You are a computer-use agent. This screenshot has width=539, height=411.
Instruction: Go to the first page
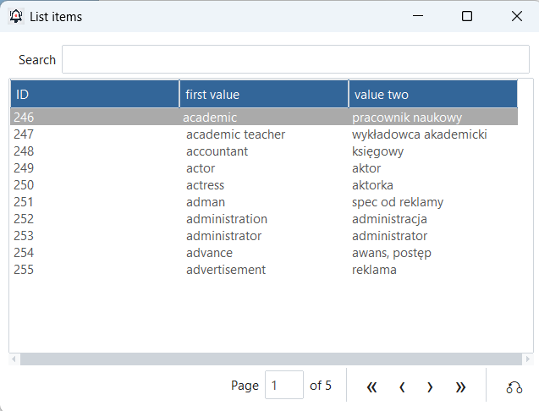click(x=371, y=386)
